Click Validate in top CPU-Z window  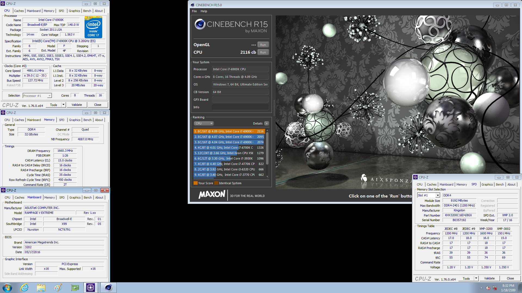click(x=77, y=105)
